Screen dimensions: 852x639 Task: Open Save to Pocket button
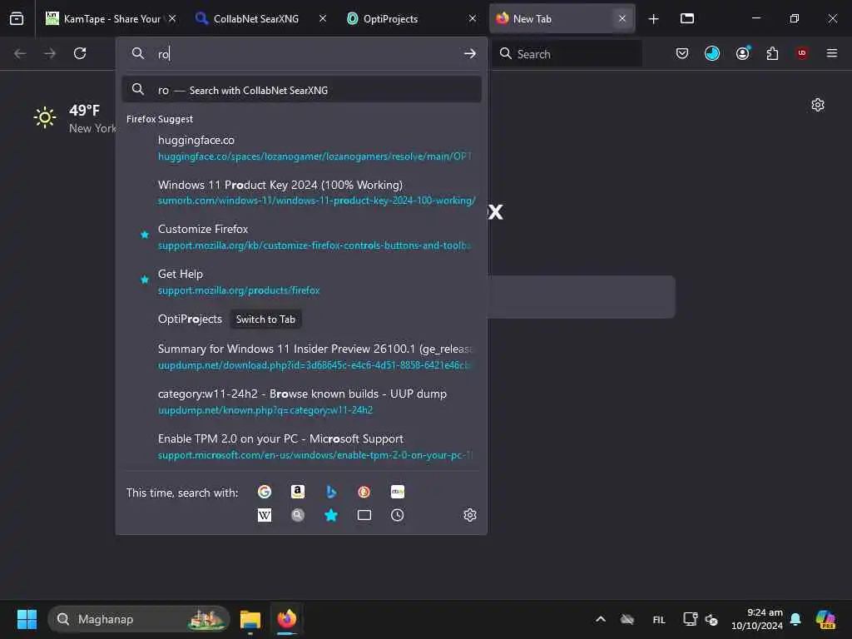coord(682,53)
